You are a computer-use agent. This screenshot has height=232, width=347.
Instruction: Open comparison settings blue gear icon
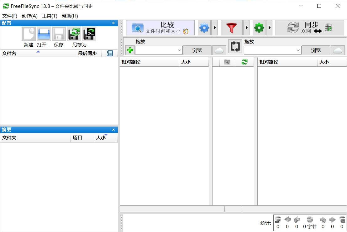pyautogui.click(x=204, y=28)
